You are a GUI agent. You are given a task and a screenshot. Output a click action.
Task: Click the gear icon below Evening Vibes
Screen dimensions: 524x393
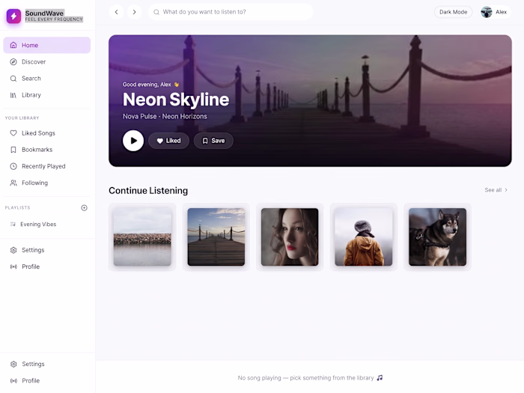tap(13, 250)
